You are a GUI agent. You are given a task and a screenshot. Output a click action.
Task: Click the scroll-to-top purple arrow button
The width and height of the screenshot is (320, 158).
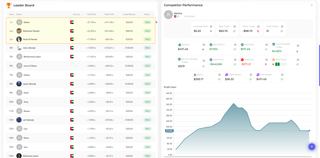point(311,146)
